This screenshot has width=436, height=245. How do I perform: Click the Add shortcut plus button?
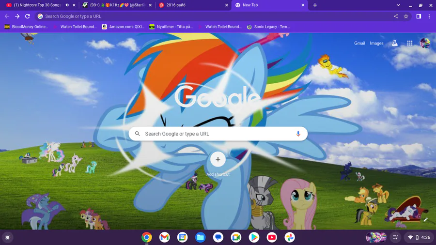coord(218,159)
